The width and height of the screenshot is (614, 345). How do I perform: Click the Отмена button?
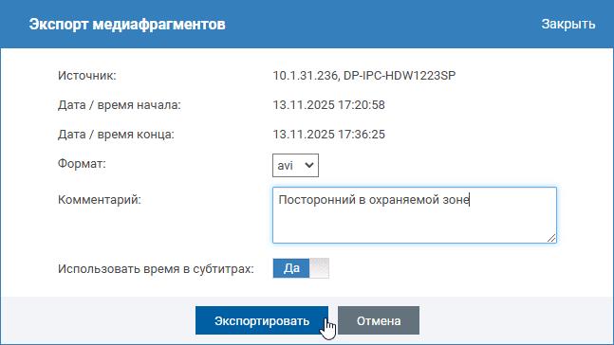pyautogui.click(x=379, y=320)
